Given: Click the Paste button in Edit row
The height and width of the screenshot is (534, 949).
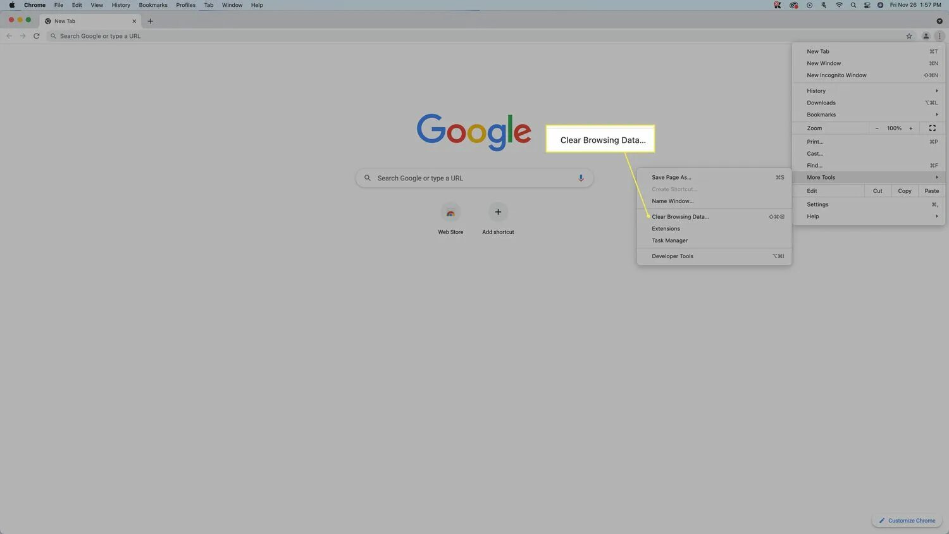Looking at the screenshot, I should [x=932, y=190].
